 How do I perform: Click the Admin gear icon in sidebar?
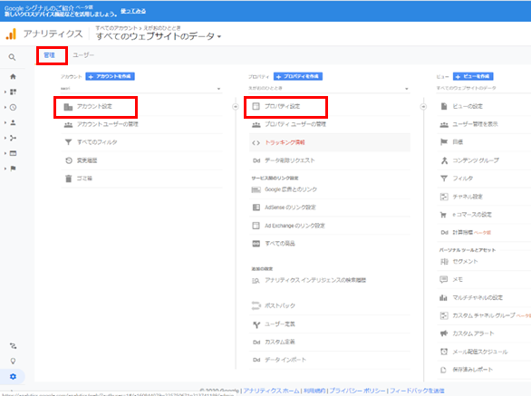point(13,376)
